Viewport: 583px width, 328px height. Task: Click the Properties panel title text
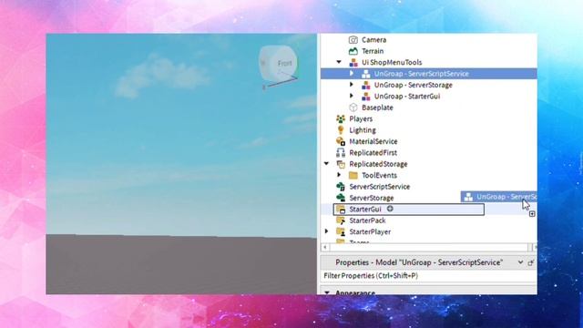coord(419,262)
